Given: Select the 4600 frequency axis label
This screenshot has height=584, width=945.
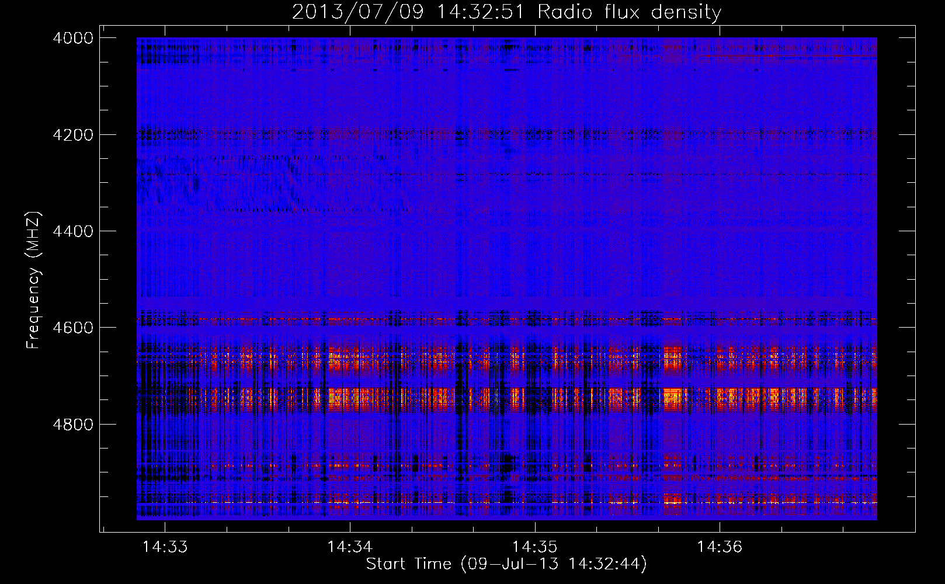Looking at the screenshot, I should coord(73,328).
